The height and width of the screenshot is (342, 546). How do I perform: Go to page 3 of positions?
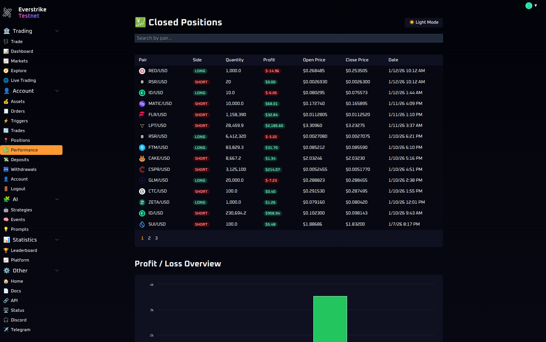coord(156,238)
